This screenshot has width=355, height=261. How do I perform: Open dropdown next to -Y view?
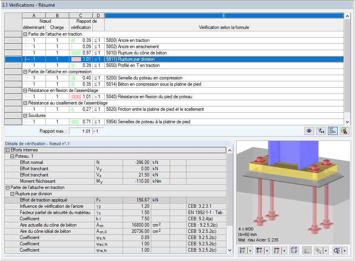[267, 250]
